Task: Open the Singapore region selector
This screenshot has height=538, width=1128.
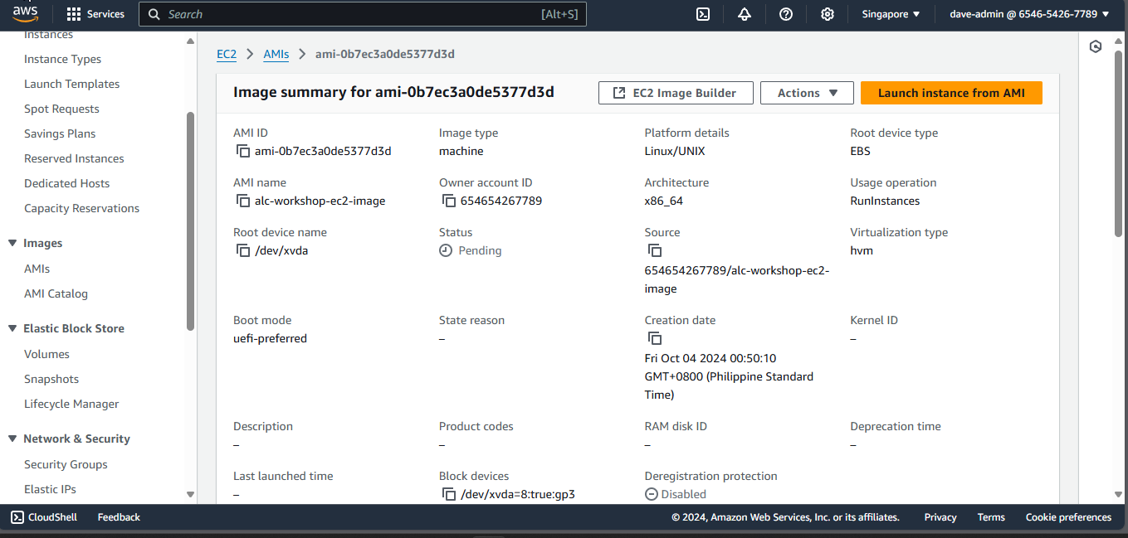Action: pos(891,14)
